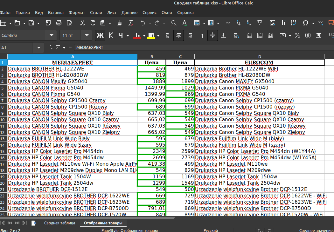Click the Insert Chart icon
Viewport: 334px width, 232px height.
coord(283,23)
